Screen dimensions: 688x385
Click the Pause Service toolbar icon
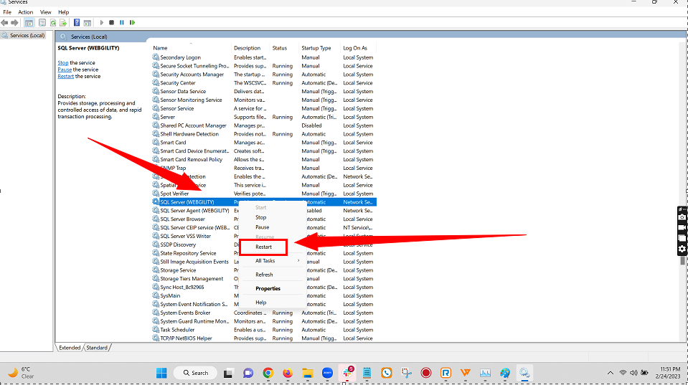(x=121, y=22)
